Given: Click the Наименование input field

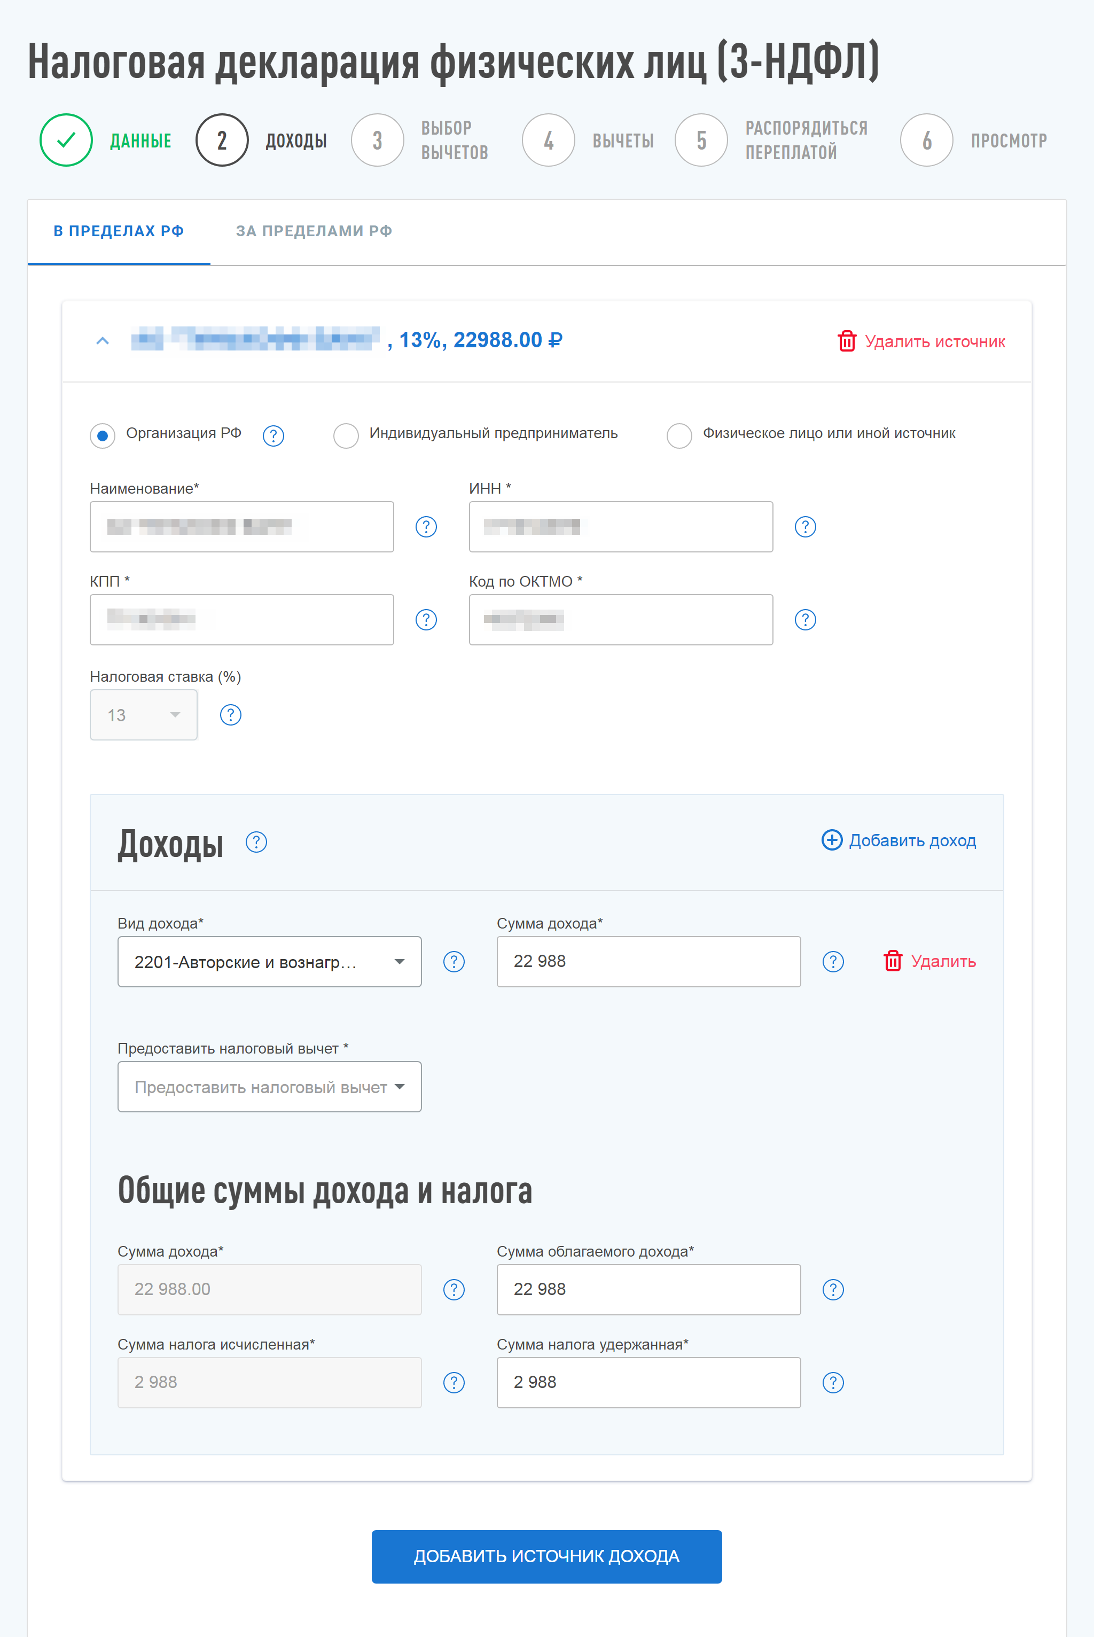Looking at the screenshot, I should 241,527.
